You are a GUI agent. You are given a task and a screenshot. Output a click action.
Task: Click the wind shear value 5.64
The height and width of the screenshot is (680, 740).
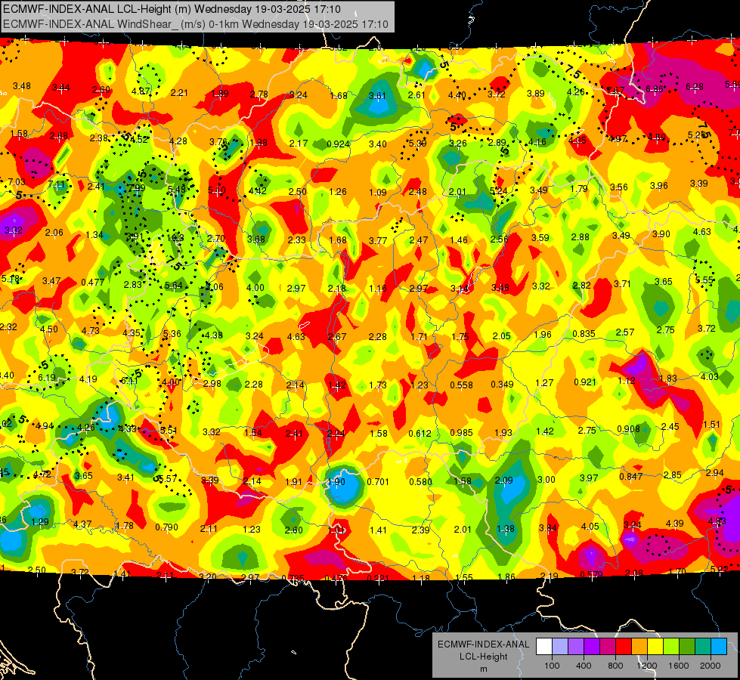tap(173, 285)
